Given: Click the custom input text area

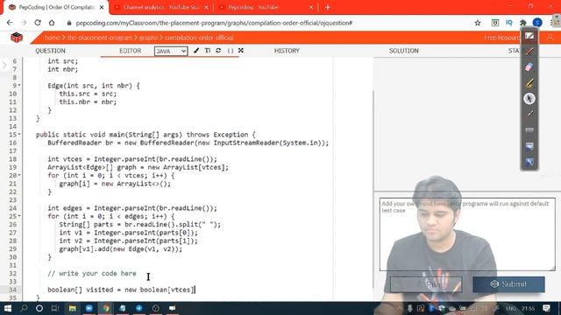Looking at the screenshot, I should click(467, 234).
